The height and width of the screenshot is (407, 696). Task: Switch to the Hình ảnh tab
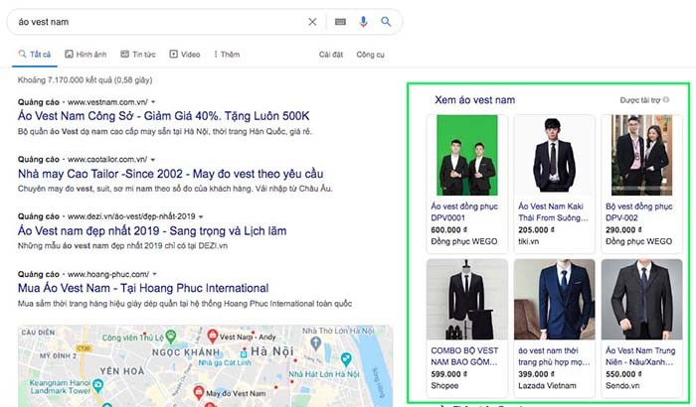pyautogui.click(x=86, y=55)
